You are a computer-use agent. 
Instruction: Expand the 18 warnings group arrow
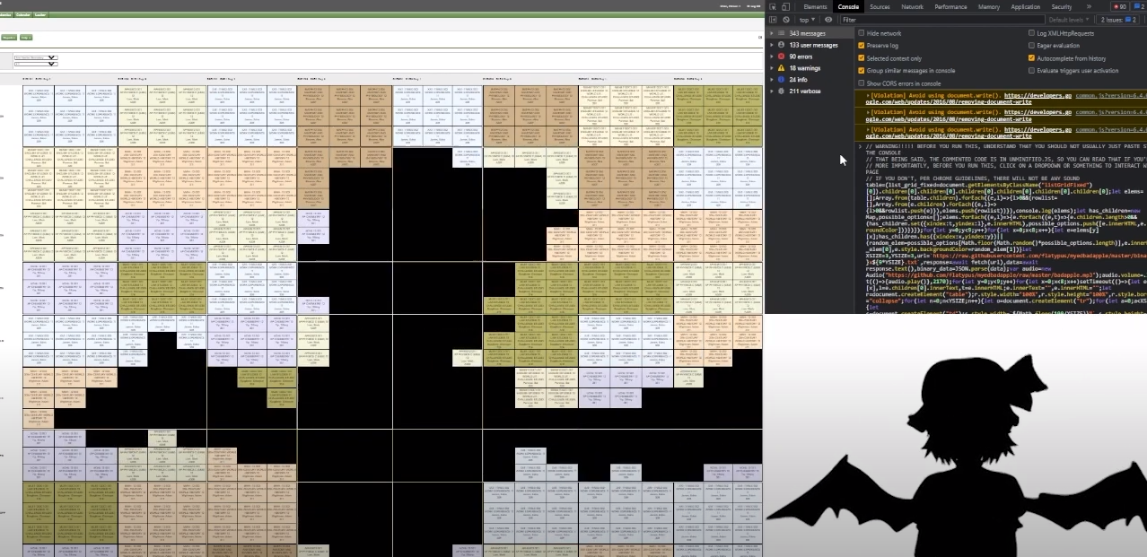(x=771, y=68)
